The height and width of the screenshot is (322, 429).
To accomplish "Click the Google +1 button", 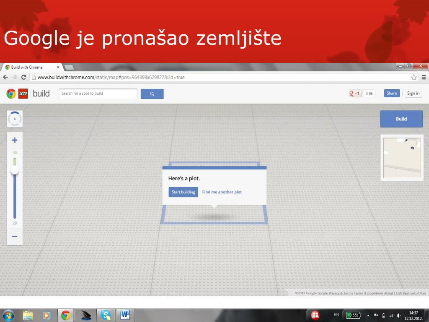I will tap(355, 93).
